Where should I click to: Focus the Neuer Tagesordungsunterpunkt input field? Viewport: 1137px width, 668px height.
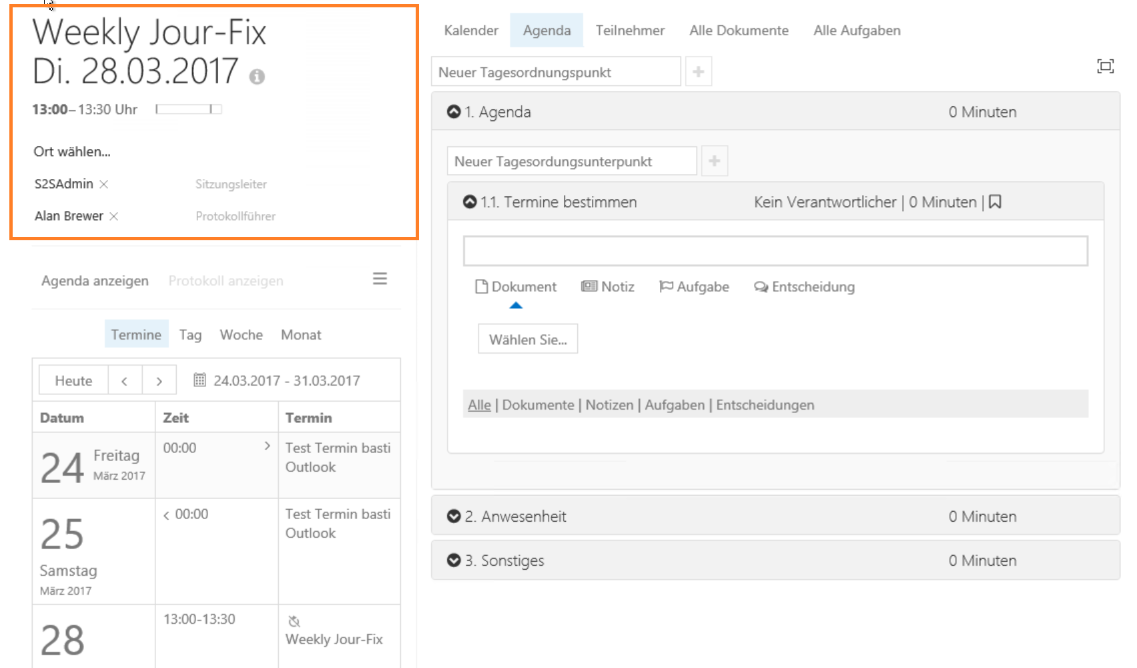pyautogui.click(x=572, y=161)
